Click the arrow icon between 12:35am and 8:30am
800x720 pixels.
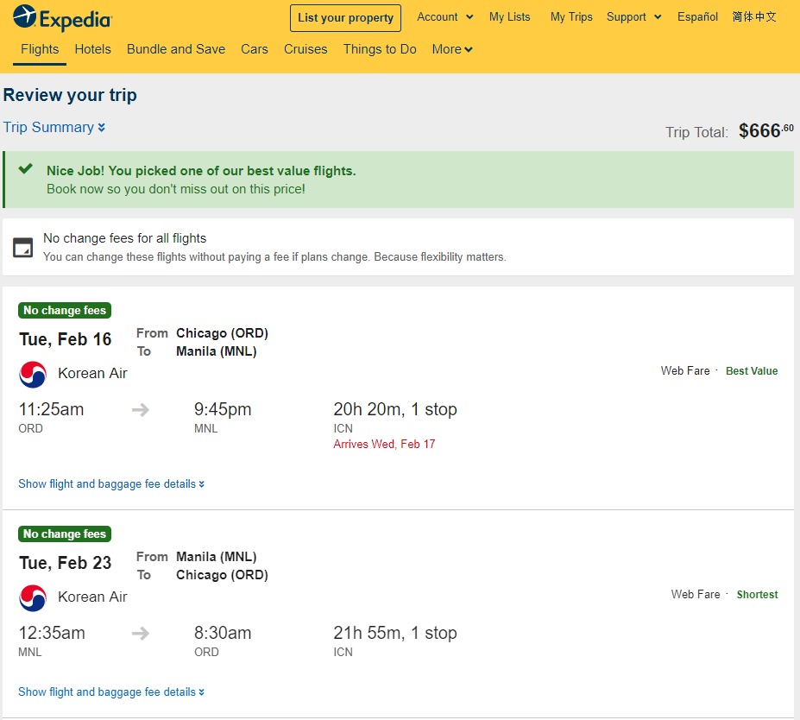coord(141,634)
